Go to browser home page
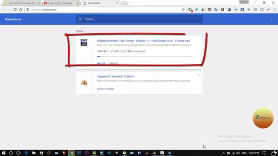 point(21,10)
